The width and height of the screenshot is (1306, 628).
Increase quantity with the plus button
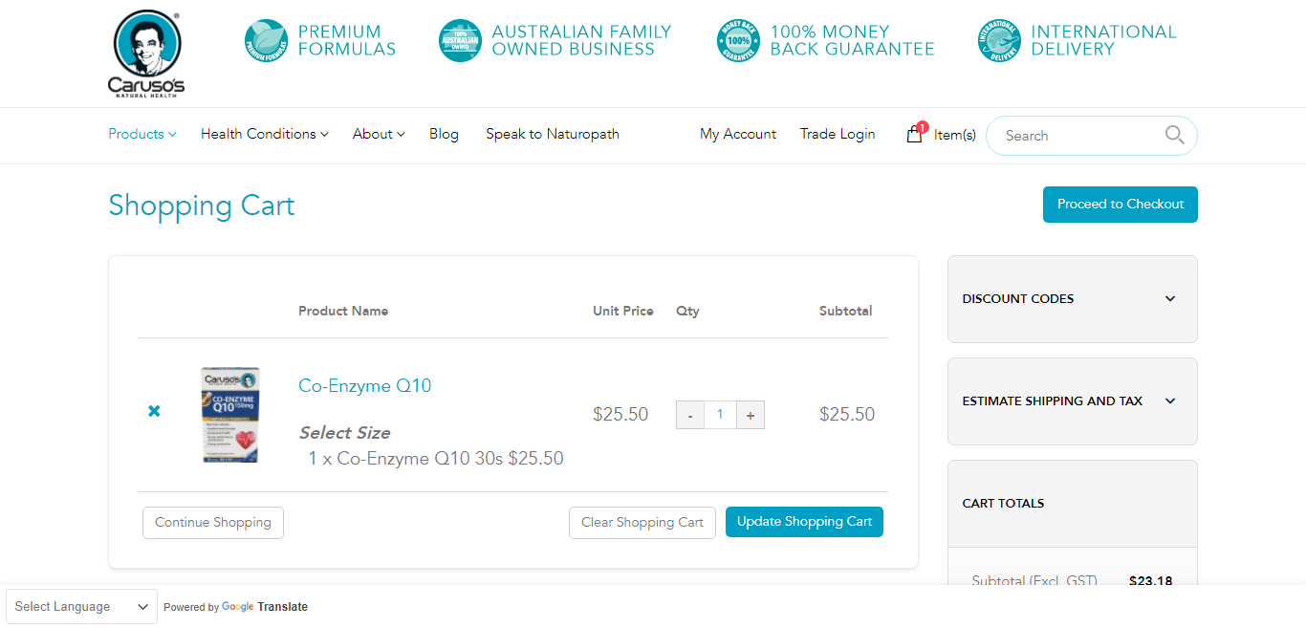coord(751,415)
